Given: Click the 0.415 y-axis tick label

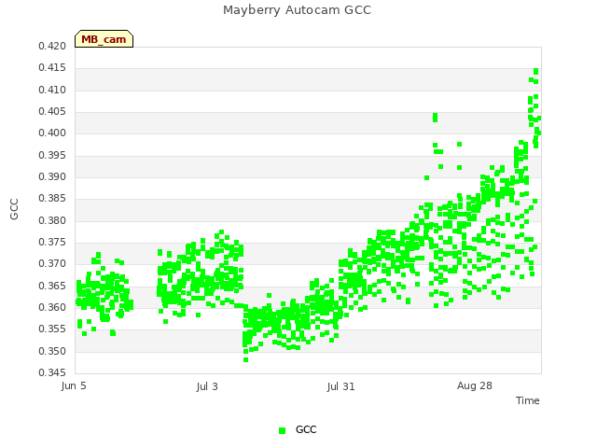Looking at the screenshot, I should coord(52,68).
